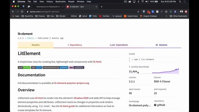Open the Apple menu
The height and width of the screenshot is (112, 199).
tap(14, 2)
